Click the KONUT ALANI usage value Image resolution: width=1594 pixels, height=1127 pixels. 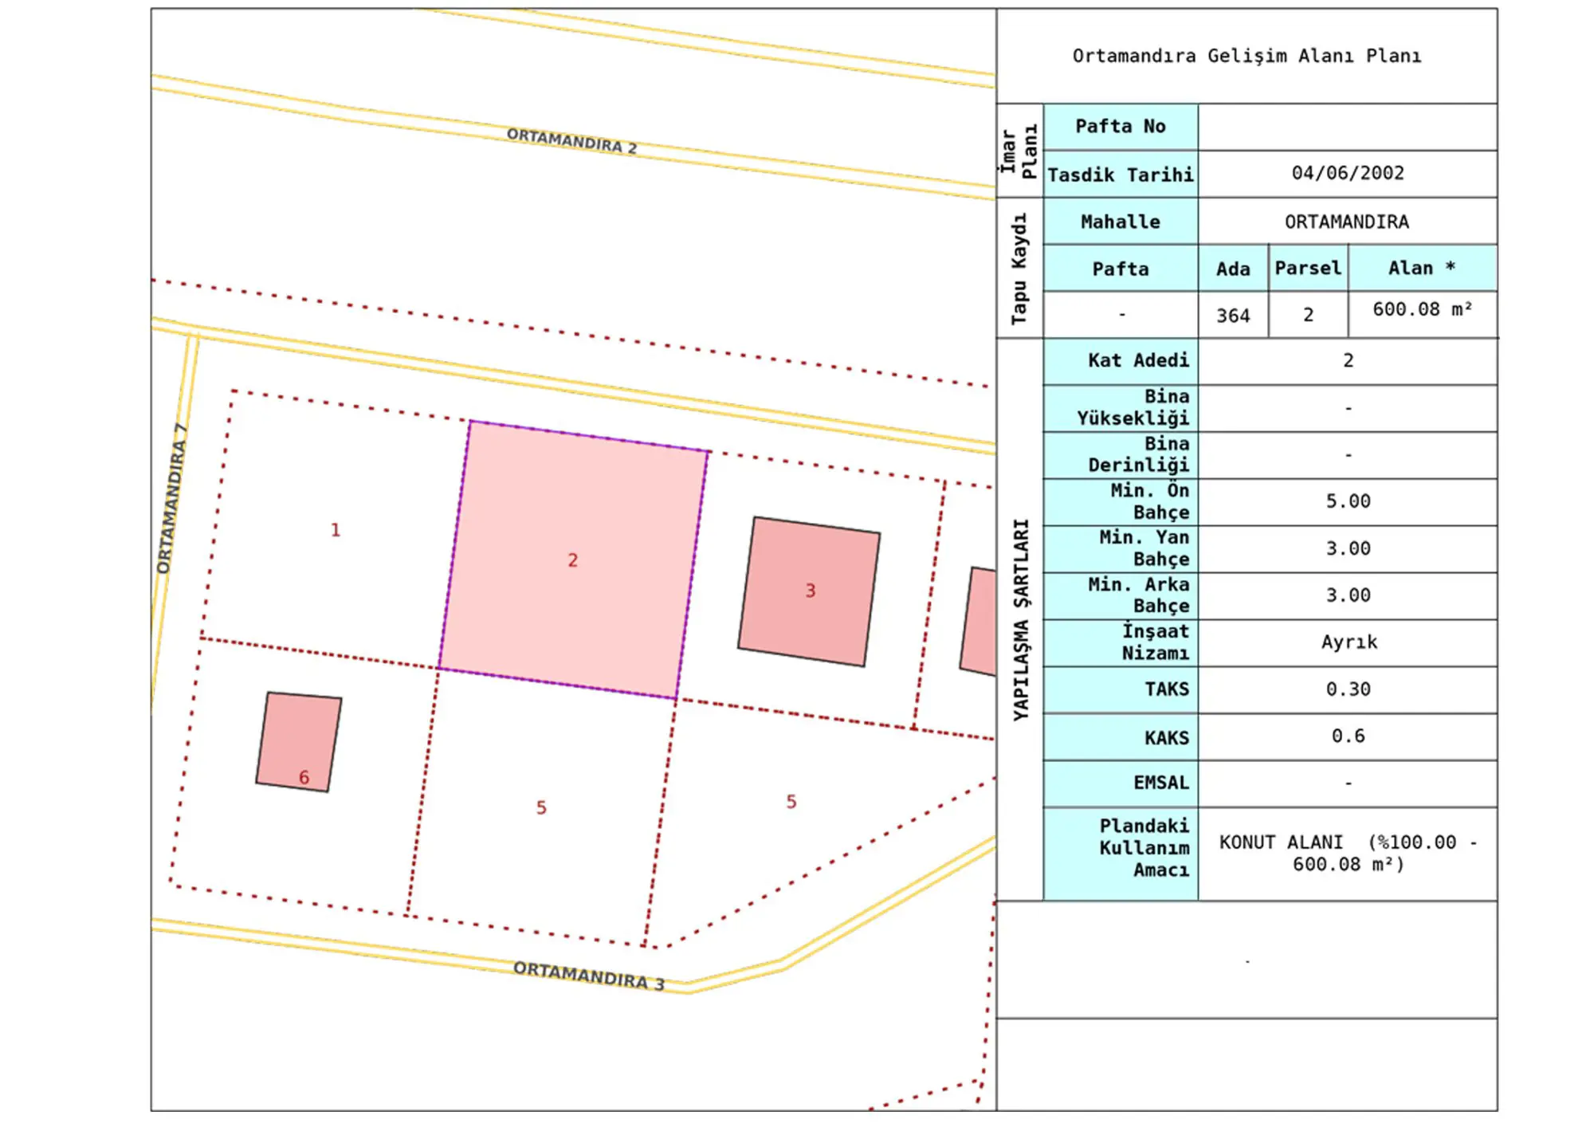[1348, 853]
